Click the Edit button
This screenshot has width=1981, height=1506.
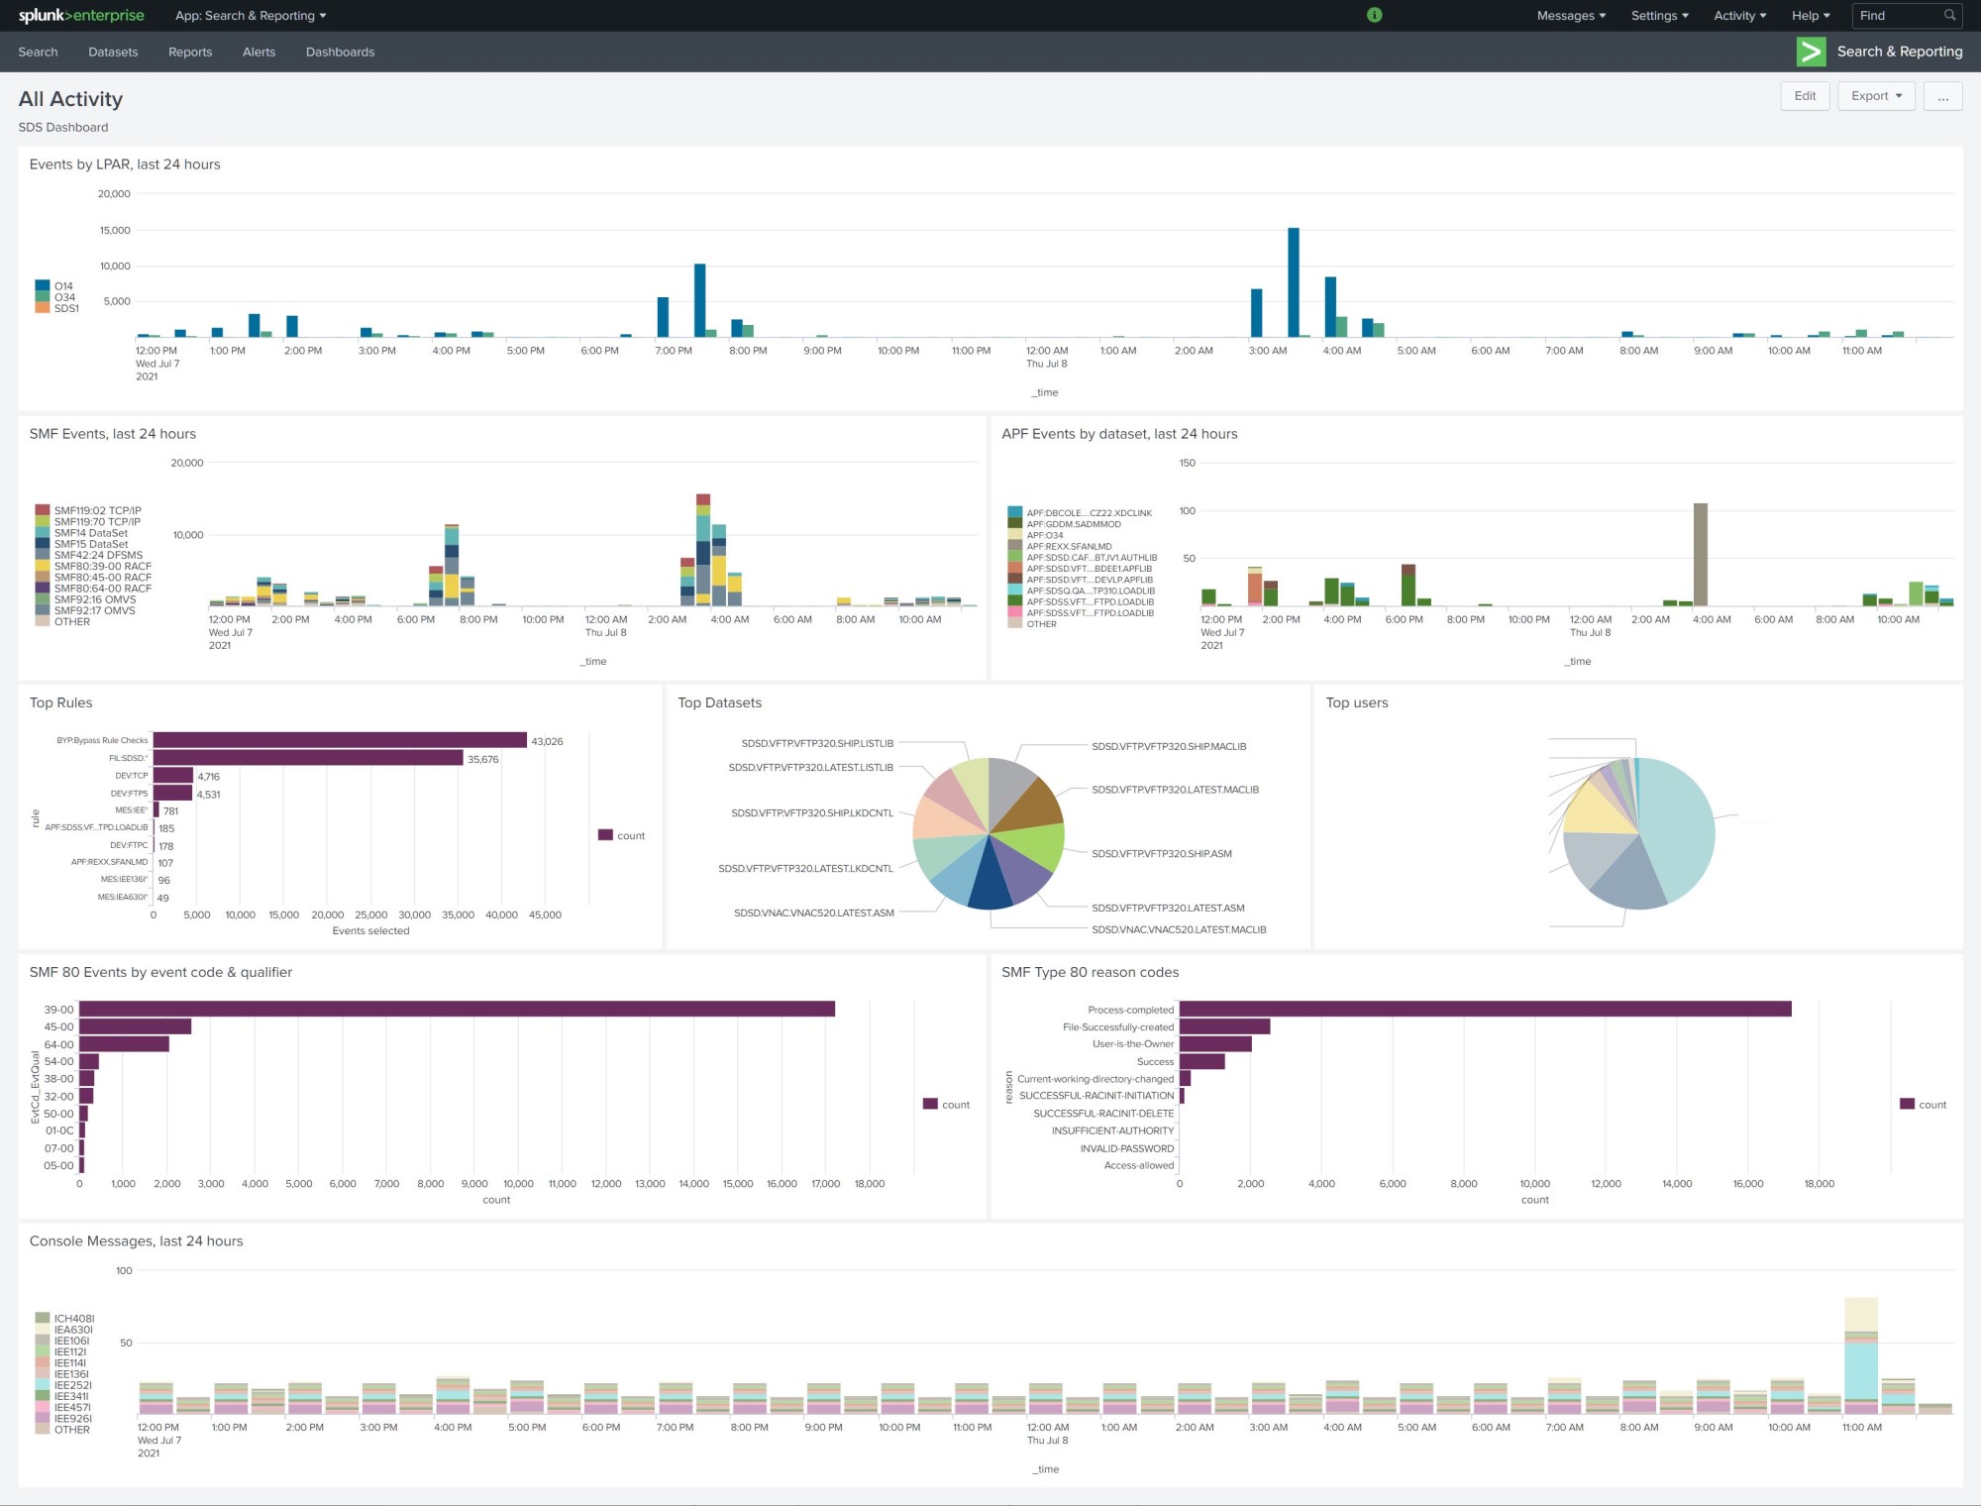pos(1805,96)
